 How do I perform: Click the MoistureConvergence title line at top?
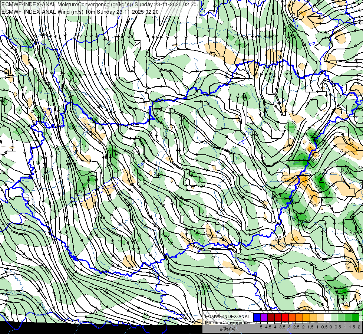click(x=99, y=4)
